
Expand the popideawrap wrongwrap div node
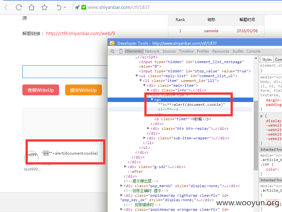[121, 209]
